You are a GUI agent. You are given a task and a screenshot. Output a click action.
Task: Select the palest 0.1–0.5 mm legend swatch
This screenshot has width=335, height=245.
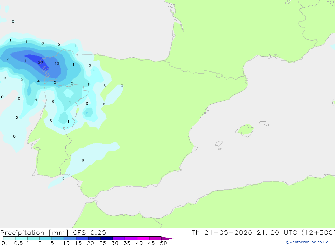pyautogui.click(x=9, y=238)
